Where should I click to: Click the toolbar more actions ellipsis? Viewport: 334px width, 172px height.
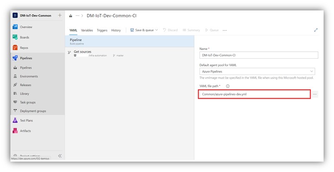225,30
